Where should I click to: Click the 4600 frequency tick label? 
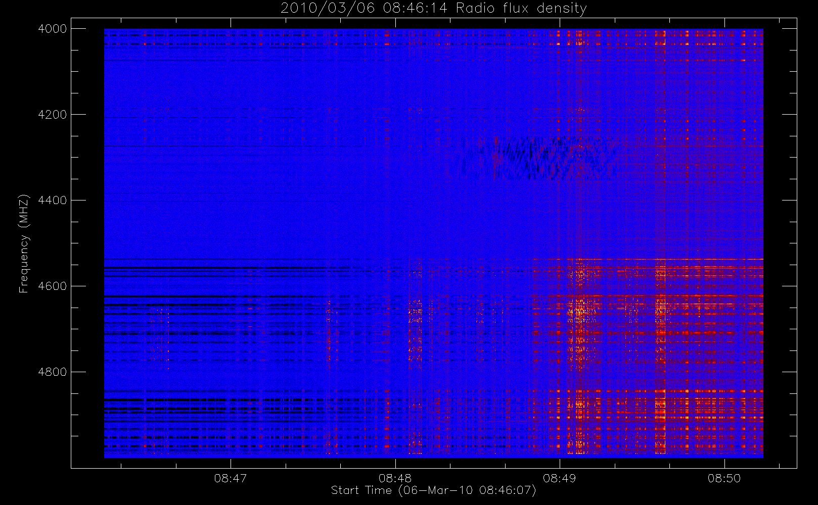pyautogui.click(x=52, y=286)
